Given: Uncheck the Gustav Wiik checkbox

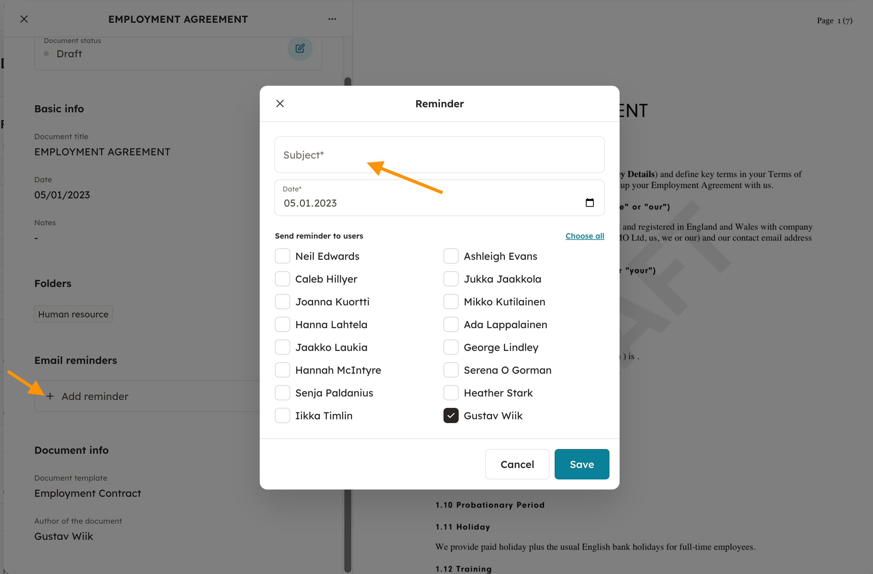Looking at the screenshot, I should pyautogui.click(x=451, y=415).
